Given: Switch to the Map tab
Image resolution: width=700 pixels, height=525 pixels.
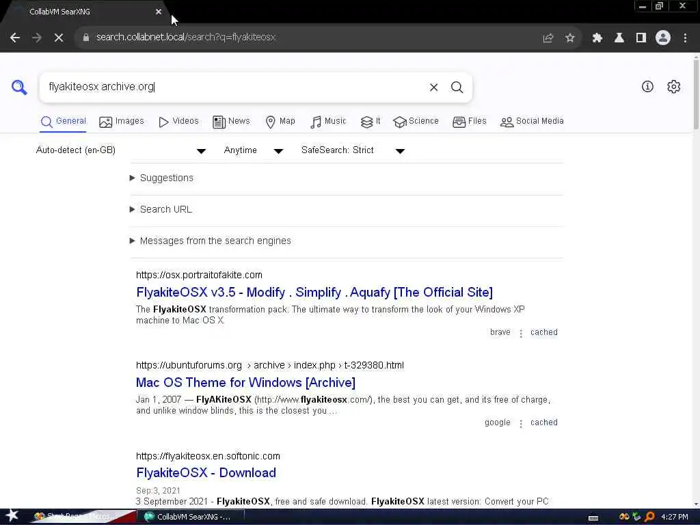Looking at the screenshot, I should [280, 122].
